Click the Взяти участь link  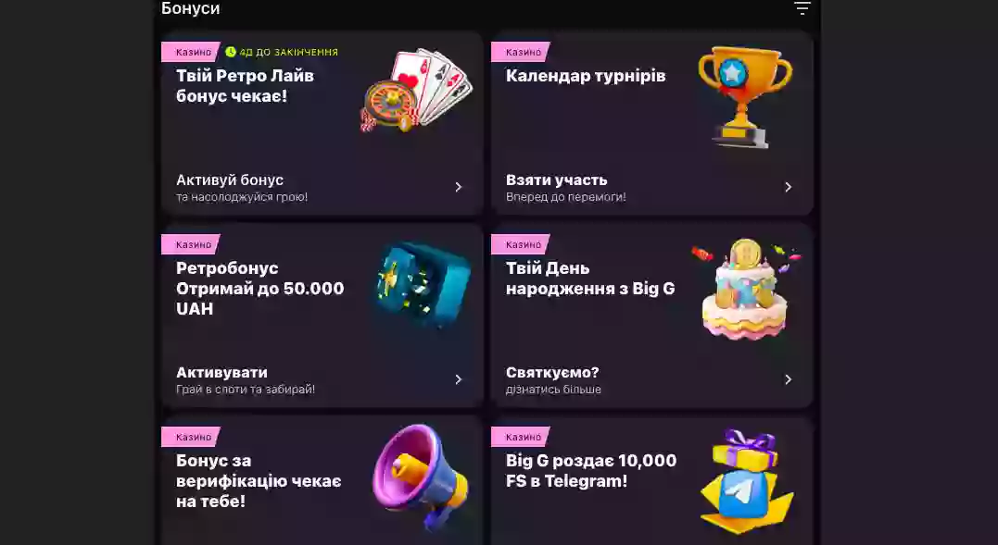coord(557,180)
